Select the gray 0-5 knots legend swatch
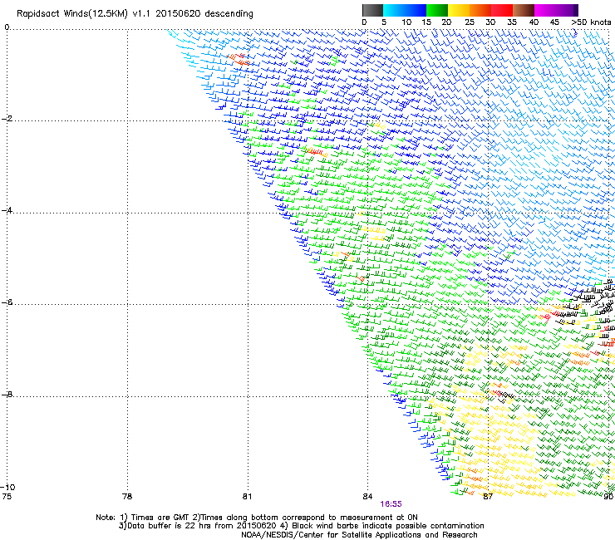Viewport: 615px width, 540px height. pos(372,10)
